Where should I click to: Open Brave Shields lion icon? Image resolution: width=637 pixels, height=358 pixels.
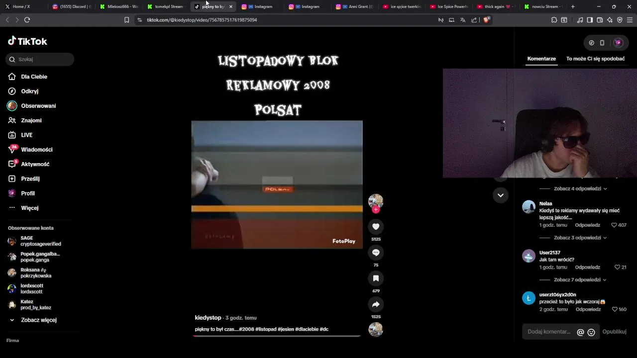487,20
